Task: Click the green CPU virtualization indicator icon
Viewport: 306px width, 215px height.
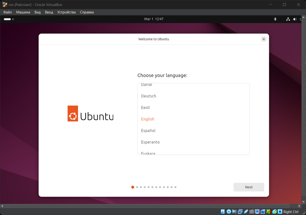Action: [269, 211]
